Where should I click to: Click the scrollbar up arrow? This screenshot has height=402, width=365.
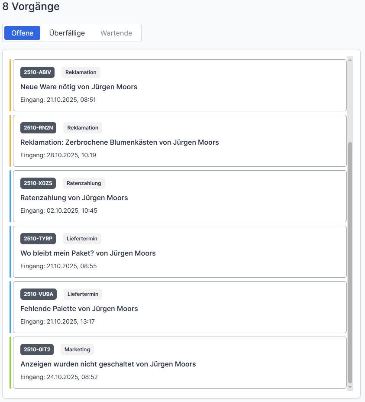350,60
